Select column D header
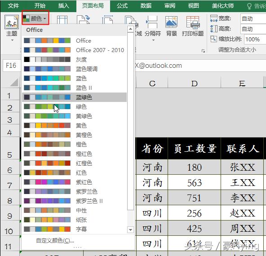Image resolution: width=266 pixels, height=256 pixels. click(195, 83)
